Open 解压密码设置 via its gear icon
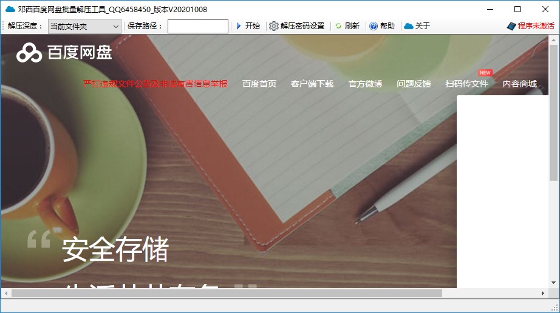Viewport: 560px width, 313px height. pyautogui.click(x=273, y=26)
